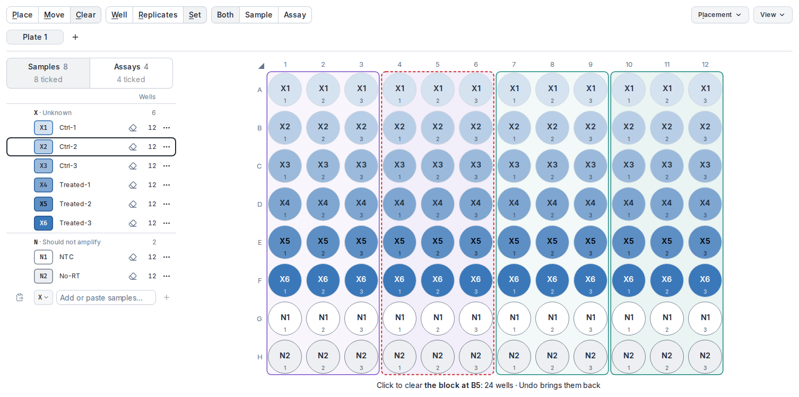Click the Set scope button

tap(195, 15)
